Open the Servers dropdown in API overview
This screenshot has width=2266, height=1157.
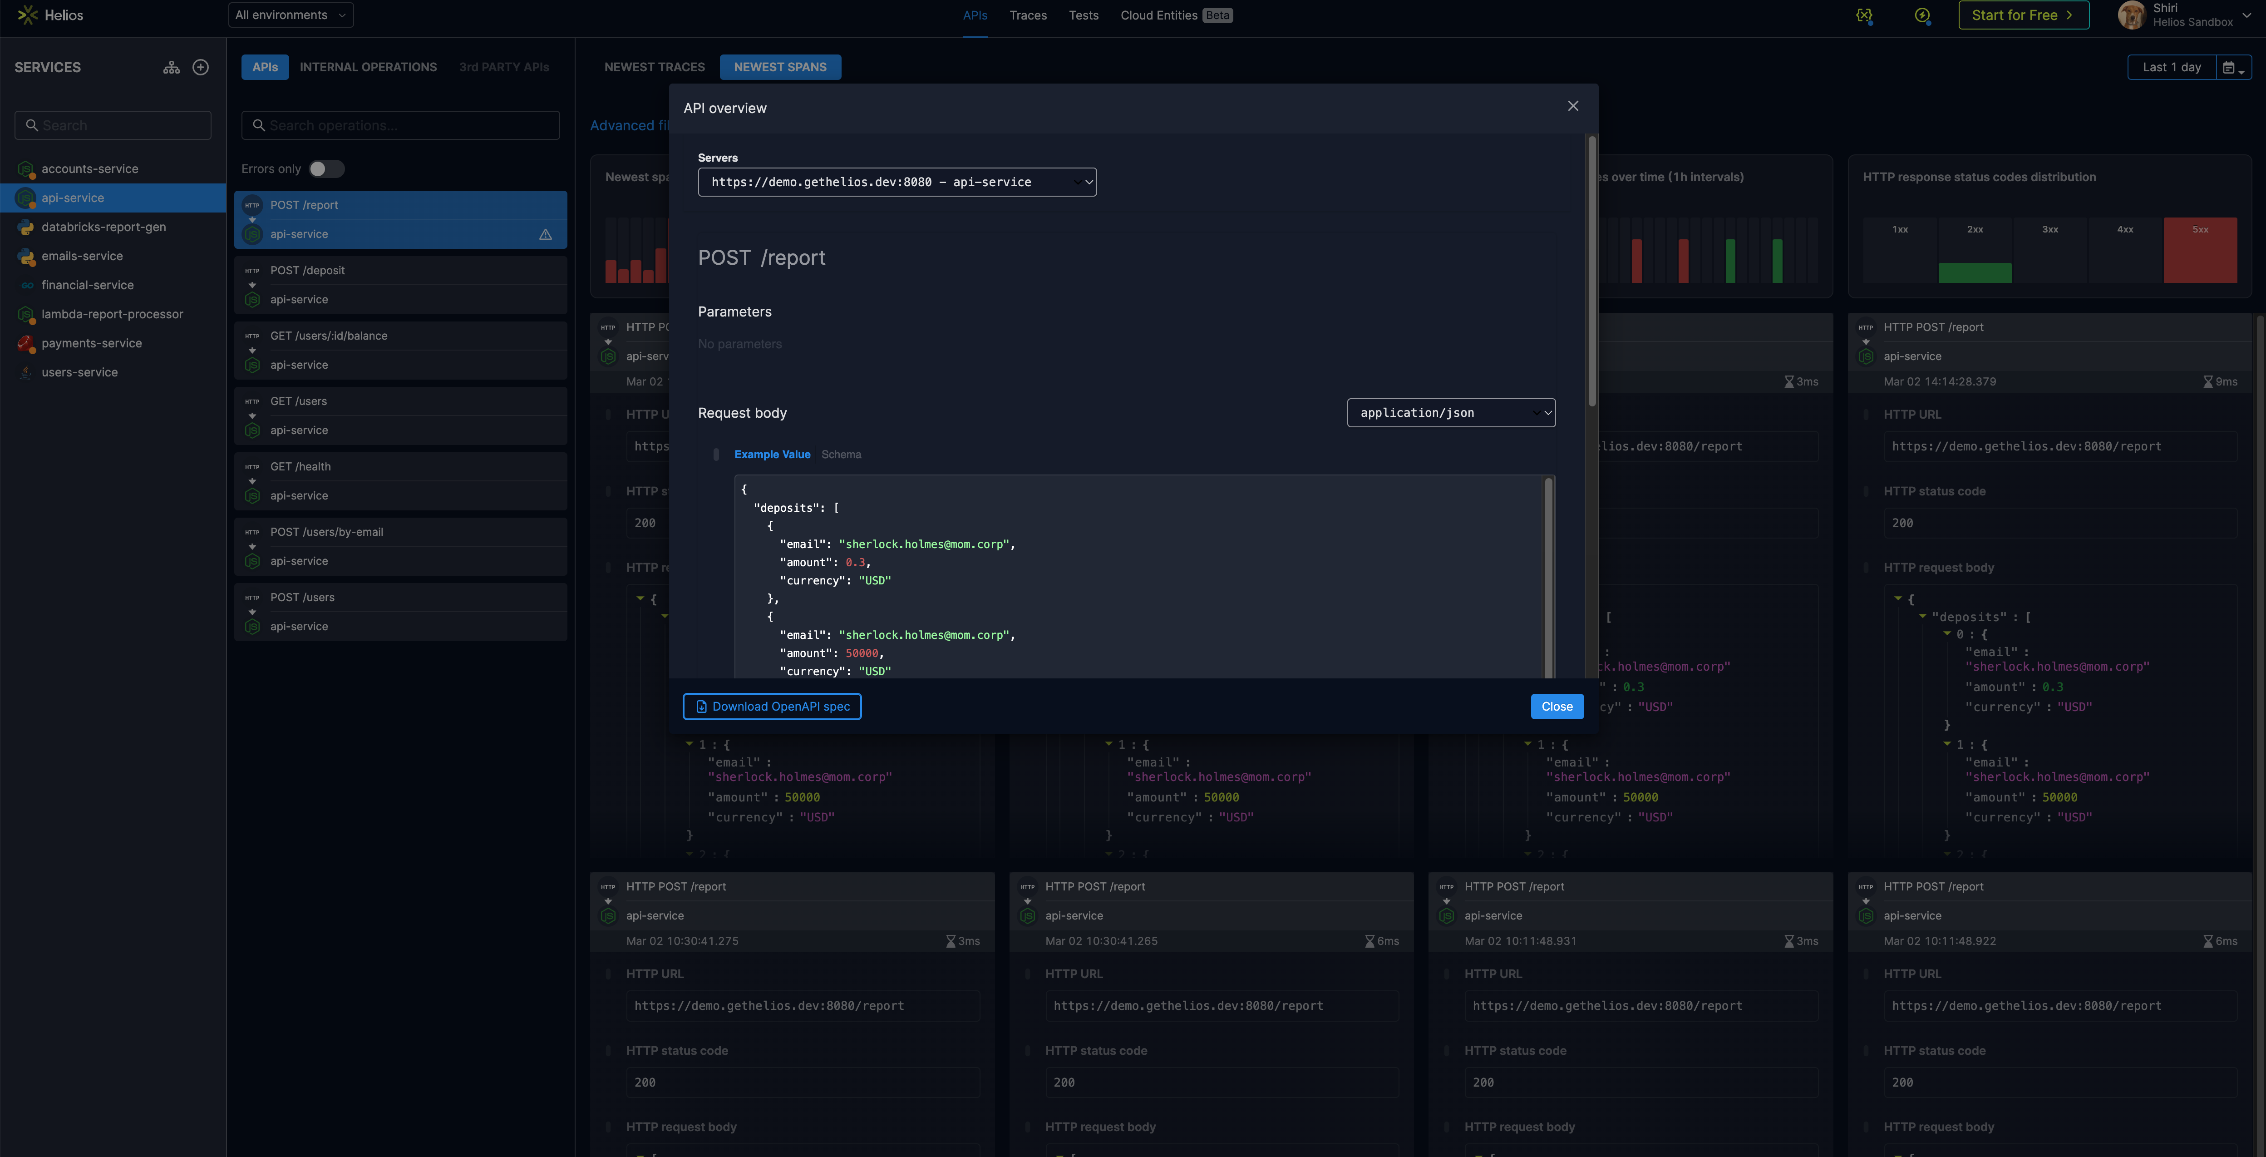(897, 182)
